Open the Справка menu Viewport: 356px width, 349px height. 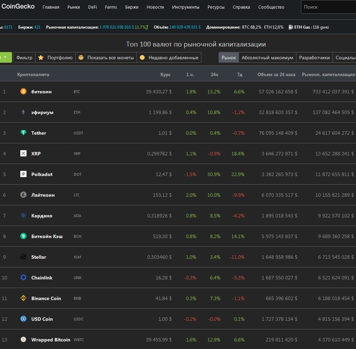(241, 7)
